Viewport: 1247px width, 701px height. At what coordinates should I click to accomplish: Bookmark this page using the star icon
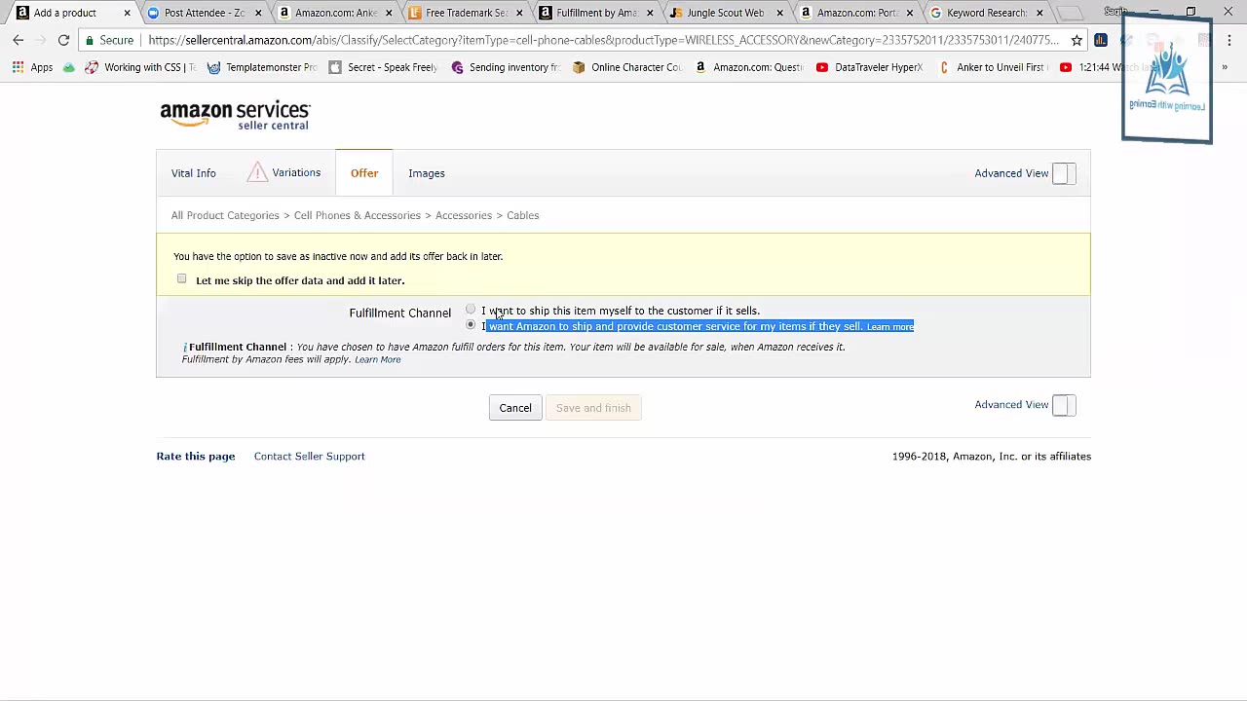pos(1077,40)
